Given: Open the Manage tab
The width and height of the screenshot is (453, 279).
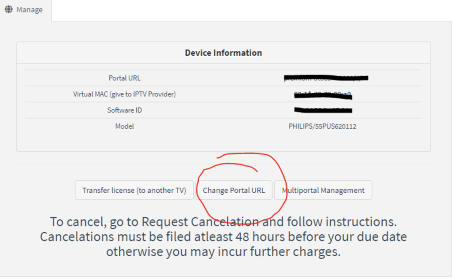Looking at the screenshot, I should [x=26, y=10].
